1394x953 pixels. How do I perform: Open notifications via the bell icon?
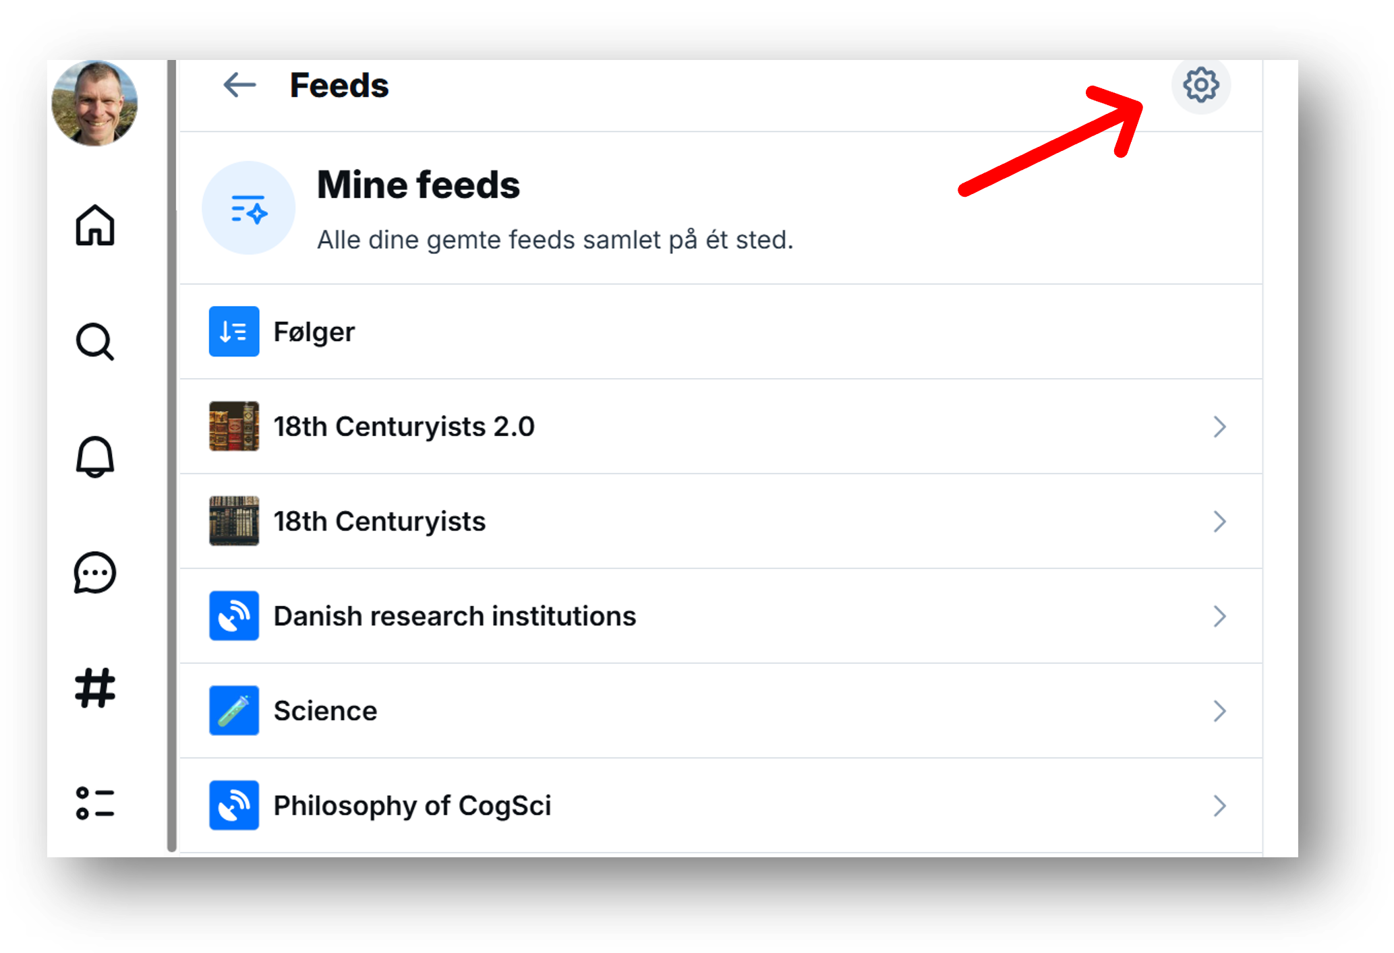coord(95,457)
